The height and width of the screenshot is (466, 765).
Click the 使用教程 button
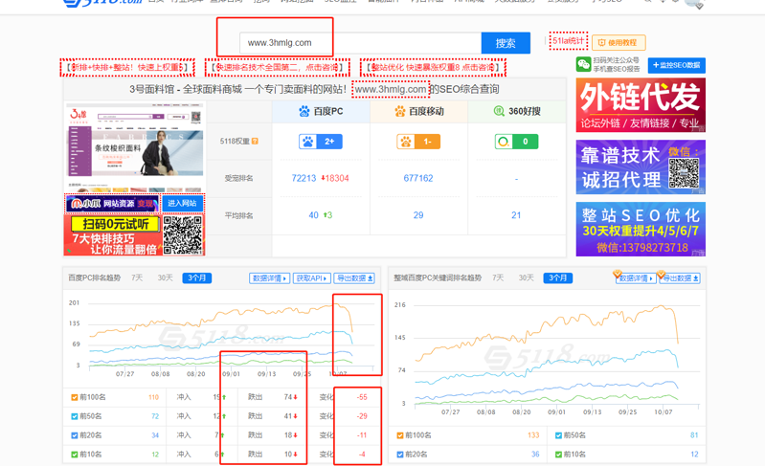(619, 42)
